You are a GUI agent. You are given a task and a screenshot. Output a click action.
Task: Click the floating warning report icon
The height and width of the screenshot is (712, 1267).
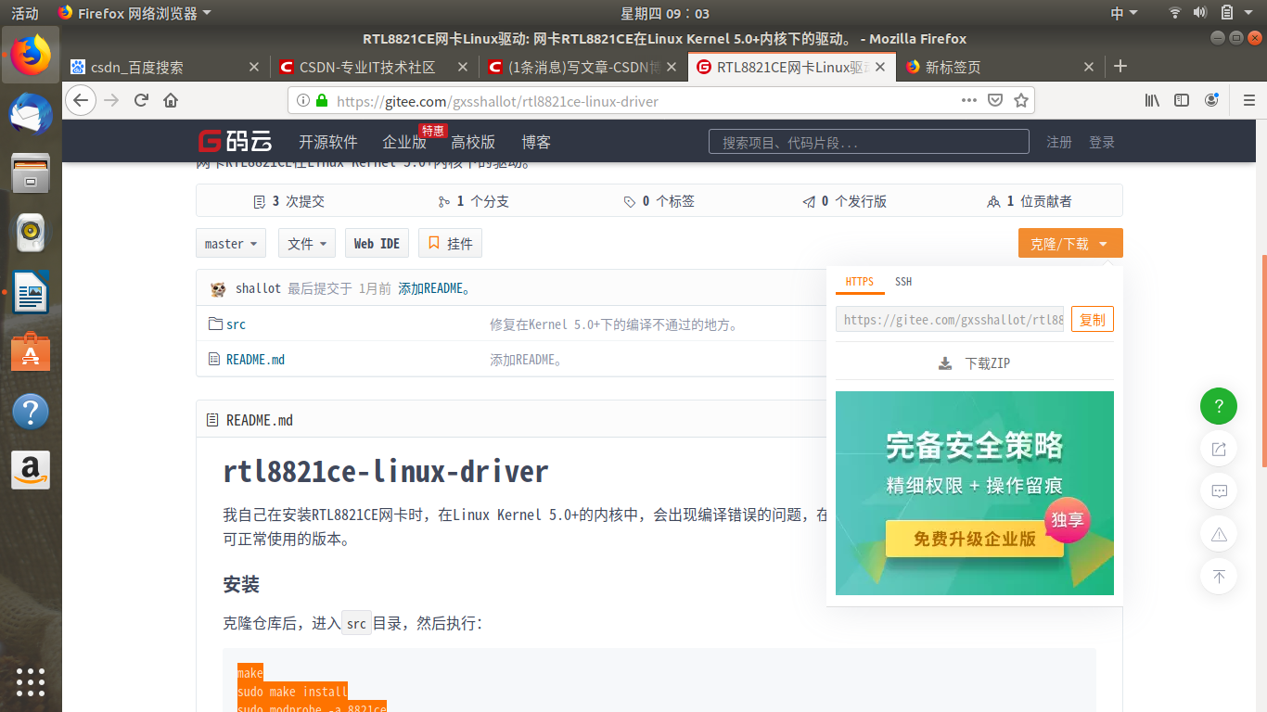click(x=1219, y=534)
